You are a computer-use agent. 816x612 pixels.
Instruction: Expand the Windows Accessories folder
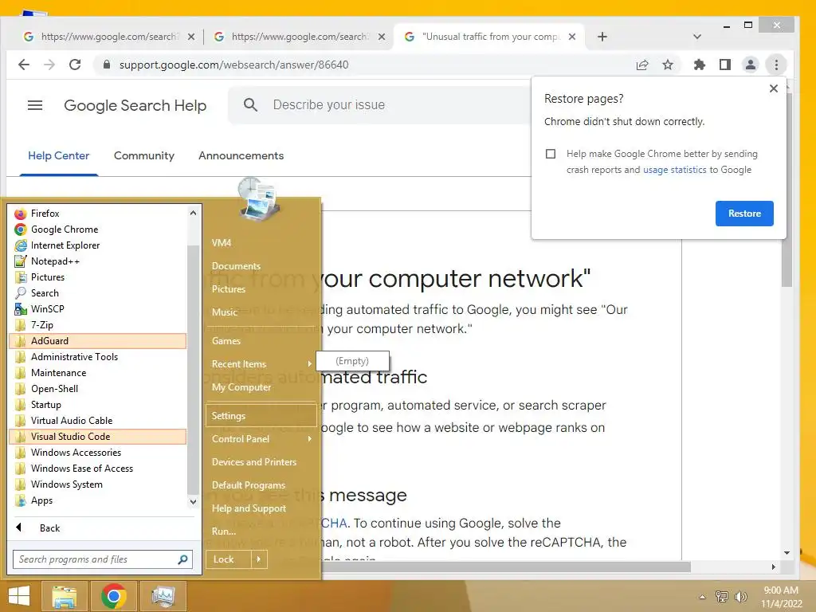(98, 453)
